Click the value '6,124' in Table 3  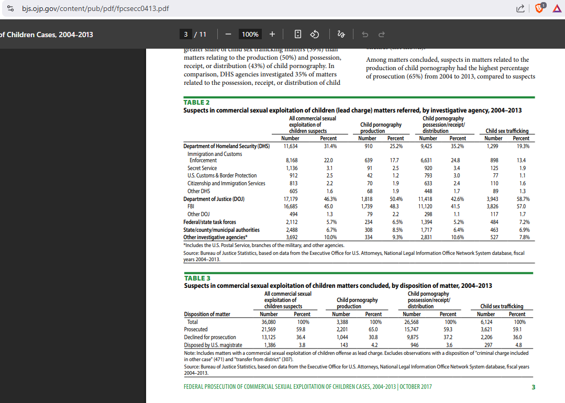click(x=486, y=322)
